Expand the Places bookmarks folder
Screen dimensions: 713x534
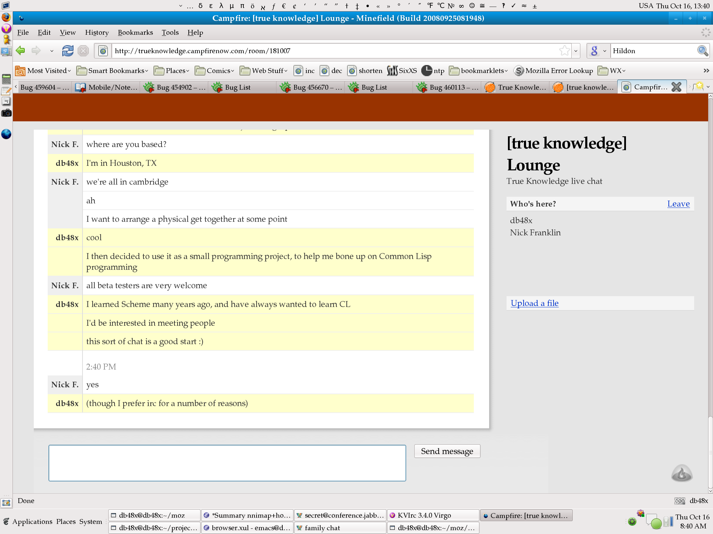pyautogui.click(x=172, y=71)
